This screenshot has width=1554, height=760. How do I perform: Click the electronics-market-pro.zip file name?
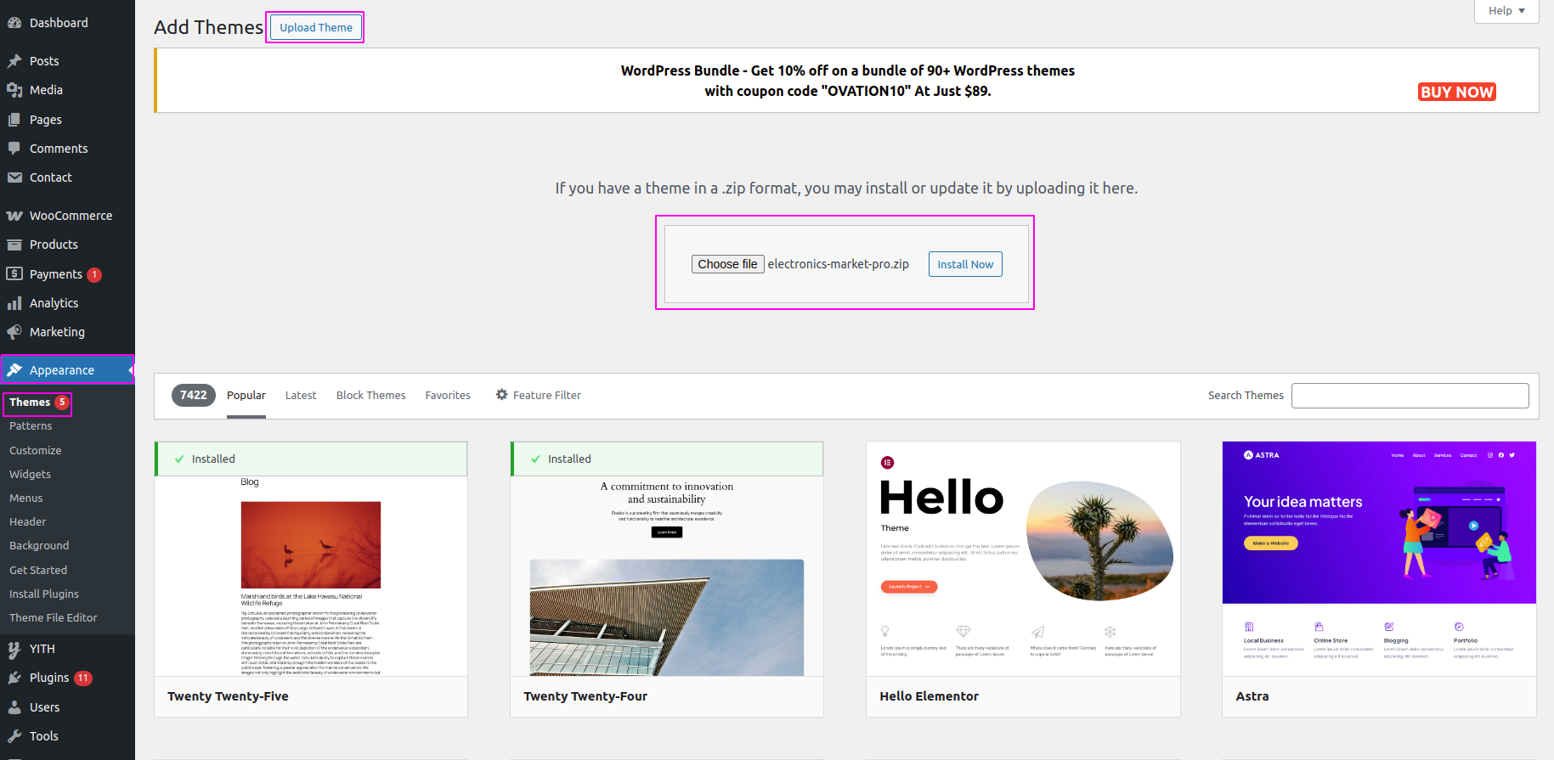(839, 264)
